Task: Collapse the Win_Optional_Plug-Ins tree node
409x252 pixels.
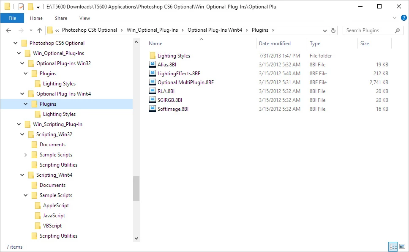Action: (19, 53)
